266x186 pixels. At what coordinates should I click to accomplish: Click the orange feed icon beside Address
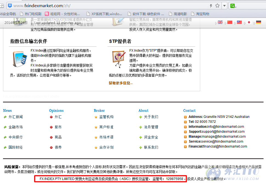[x=185, y=117]
